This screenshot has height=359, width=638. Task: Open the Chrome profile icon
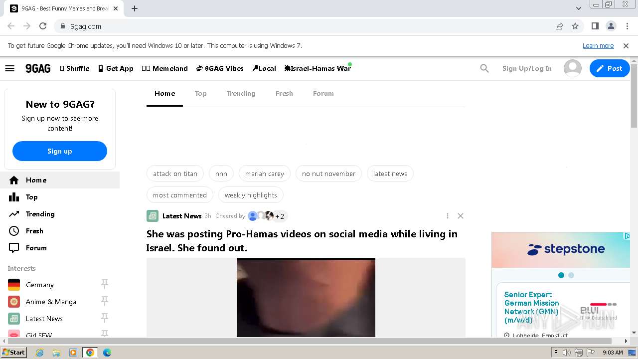(x=611, y=26)
